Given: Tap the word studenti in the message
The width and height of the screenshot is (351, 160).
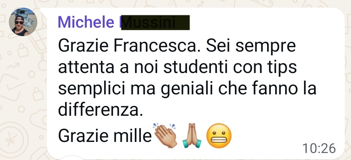Looking at the screenshot, I should coord(196,68).
